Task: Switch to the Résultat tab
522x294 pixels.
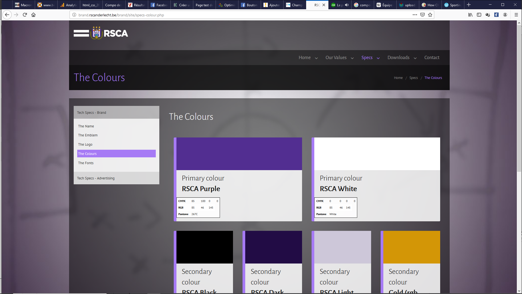Action: pos(136,5)
